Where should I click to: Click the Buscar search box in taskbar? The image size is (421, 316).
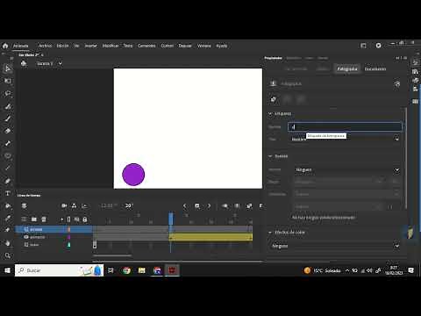pos(60,270)
